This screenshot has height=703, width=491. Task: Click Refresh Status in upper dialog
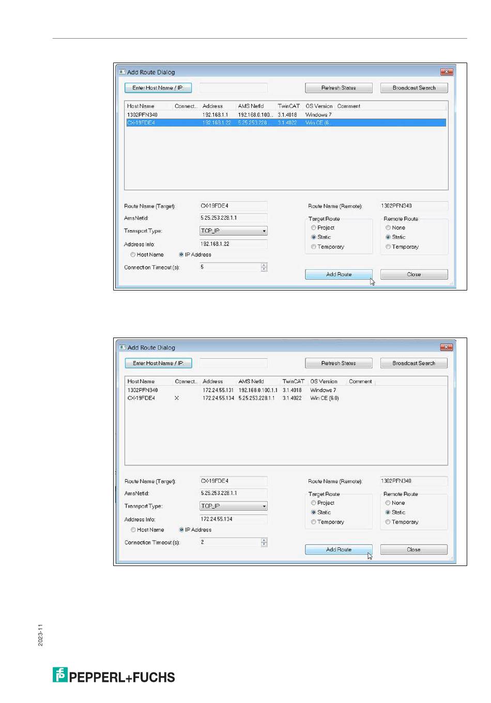(339, 88)
